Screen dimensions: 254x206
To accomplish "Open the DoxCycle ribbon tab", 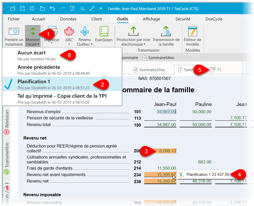I will [x=214, y=19].
